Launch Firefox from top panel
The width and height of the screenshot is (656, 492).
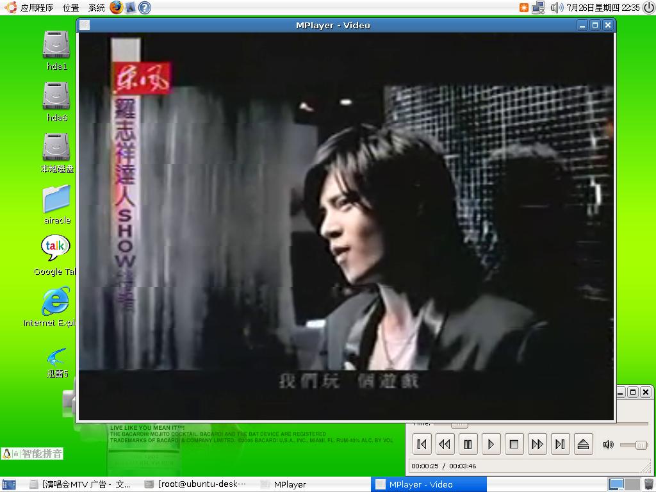[x=117, y=8]
